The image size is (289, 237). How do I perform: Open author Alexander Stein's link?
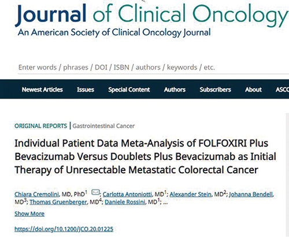190,194
